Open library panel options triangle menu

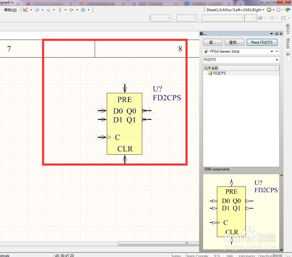pos(271,34)
